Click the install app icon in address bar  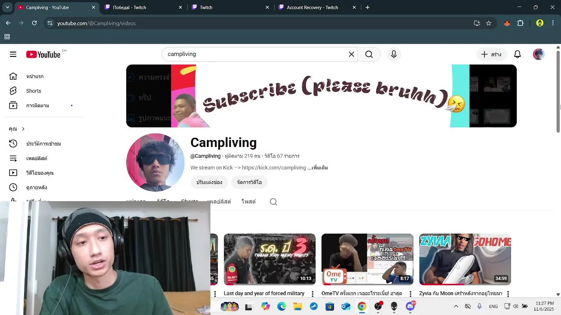[477, 23]
